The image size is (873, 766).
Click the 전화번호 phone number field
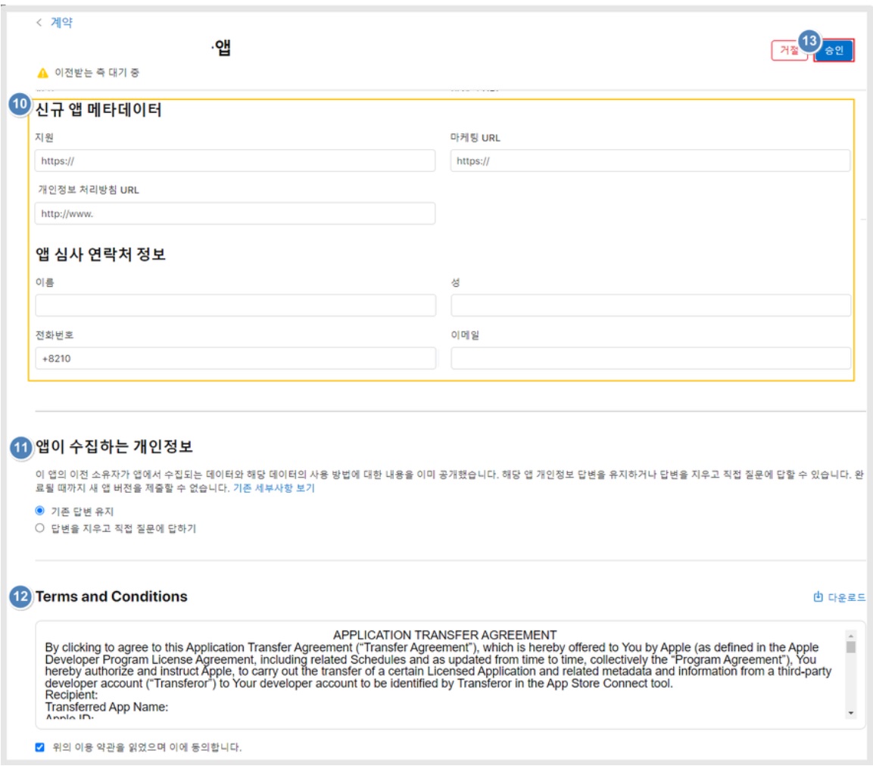(235, 359)
